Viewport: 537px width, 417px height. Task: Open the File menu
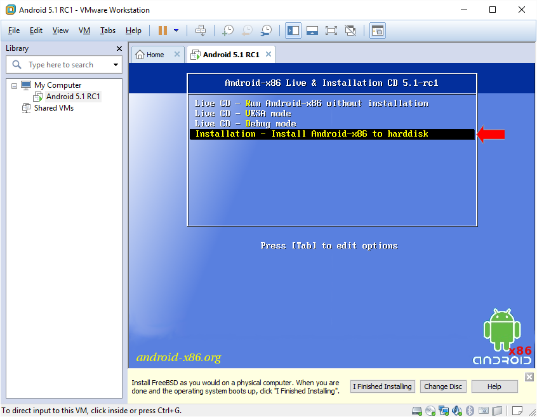pos(14,31)
